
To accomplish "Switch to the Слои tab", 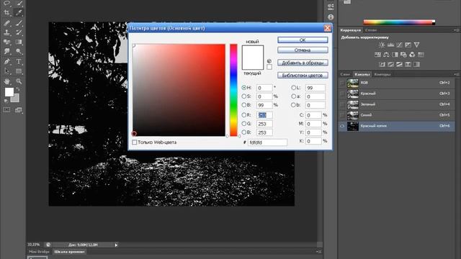I will pyautogui.click(x=345, y=74).
